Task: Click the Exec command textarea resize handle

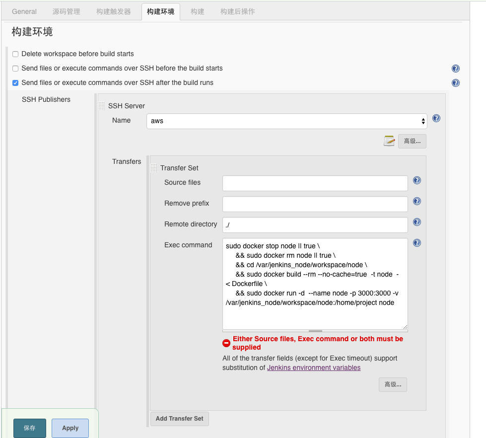Action: (x=405, y=327)
